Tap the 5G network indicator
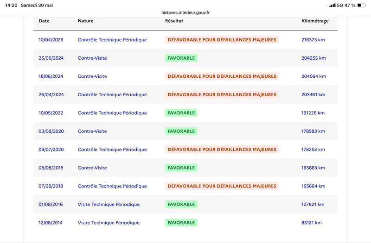This screenshot has width=371, height=243. 340,5
